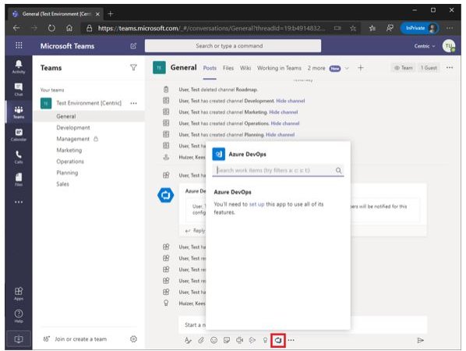Screen dimensions: 466x351
Task: Select the Development channel
Action: [x=73, y=128]
